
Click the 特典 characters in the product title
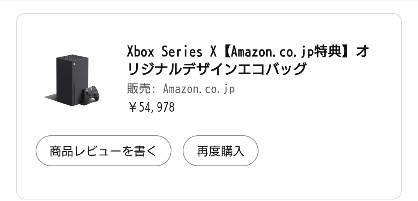[x=328, y=51]
